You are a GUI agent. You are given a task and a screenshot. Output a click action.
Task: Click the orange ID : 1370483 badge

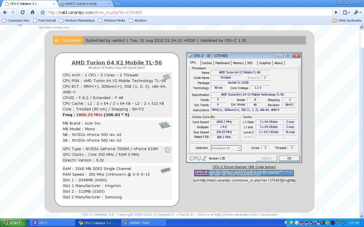point(68,40)
